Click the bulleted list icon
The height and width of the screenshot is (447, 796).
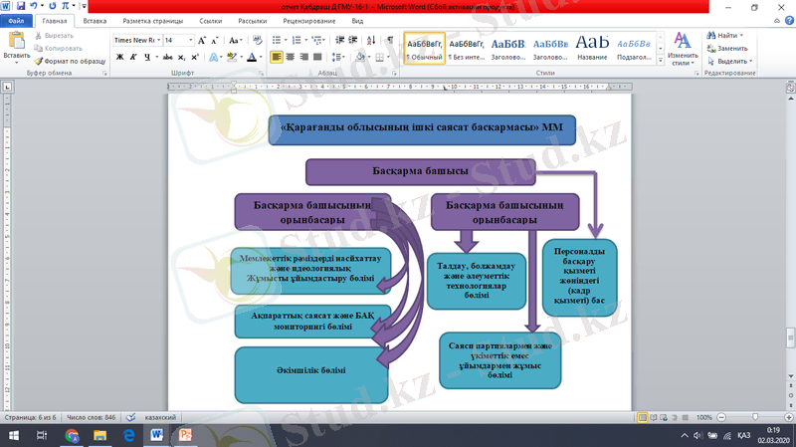(277, 40)
